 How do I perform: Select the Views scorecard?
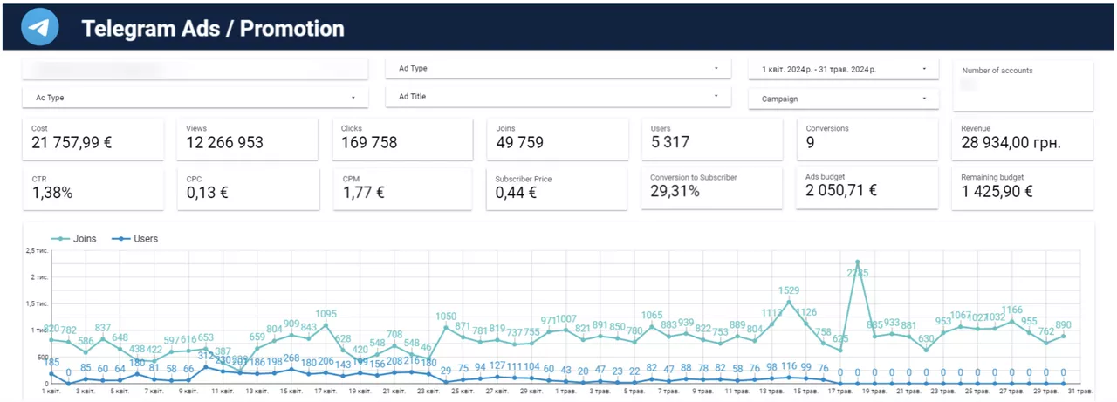tap(248, 140)
